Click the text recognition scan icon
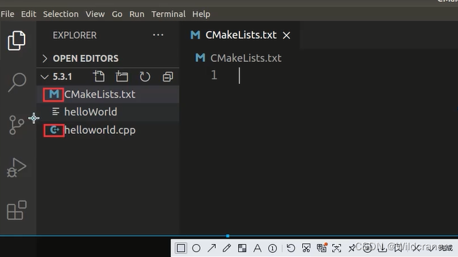 click(336, 248)
